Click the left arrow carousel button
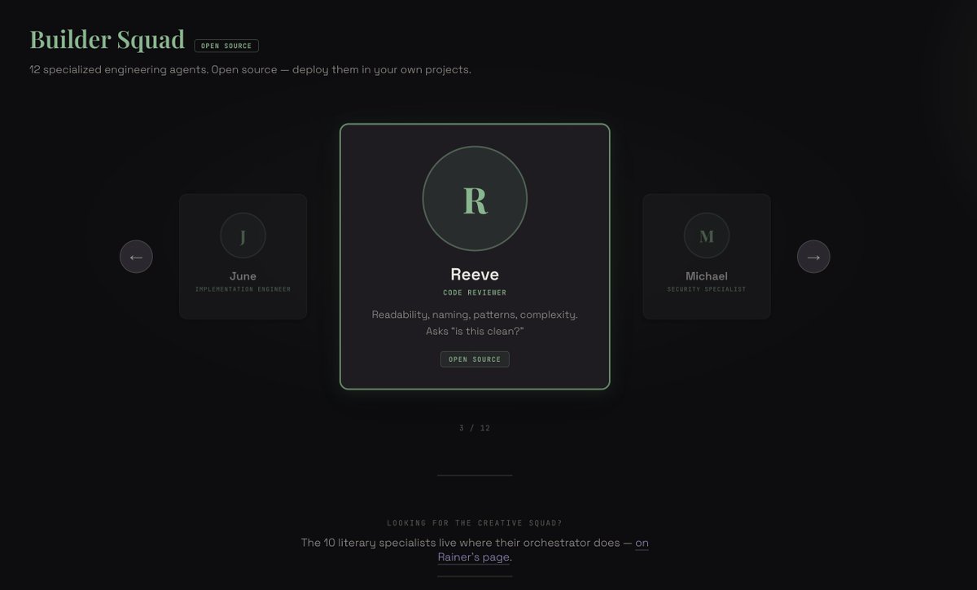This screenshot has height=590, width=977. 136,257
